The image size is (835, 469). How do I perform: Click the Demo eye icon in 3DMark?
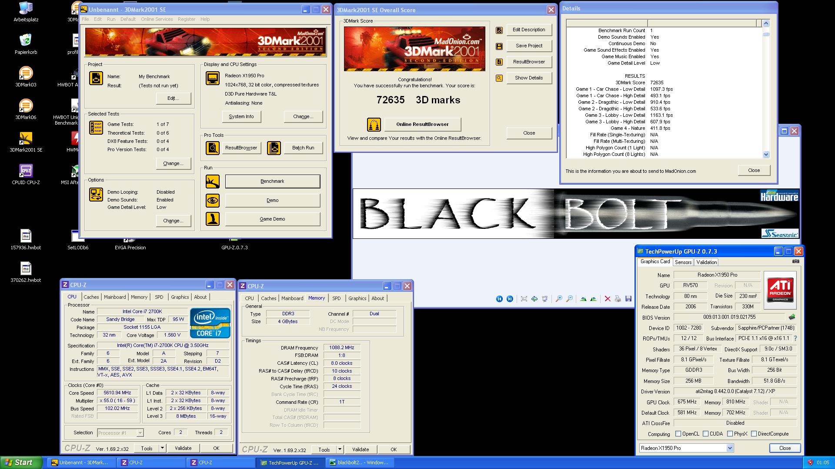[213, 200]
